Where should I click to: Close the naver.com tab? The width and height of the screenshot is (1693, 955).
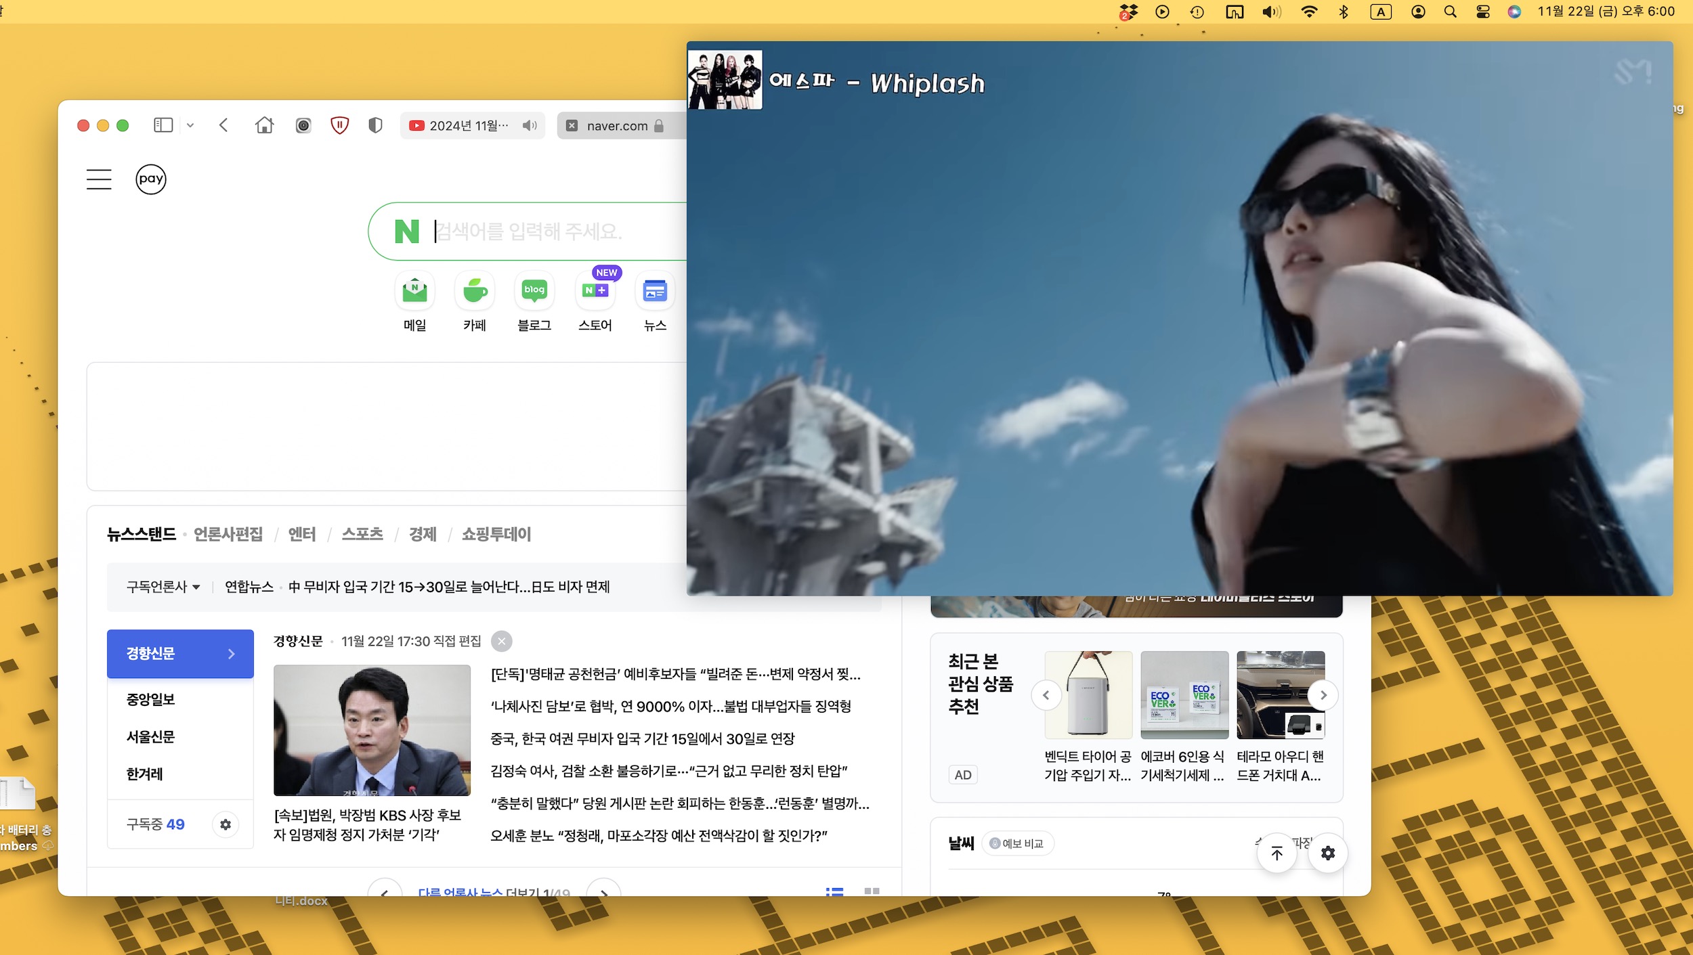click(572, 126)
